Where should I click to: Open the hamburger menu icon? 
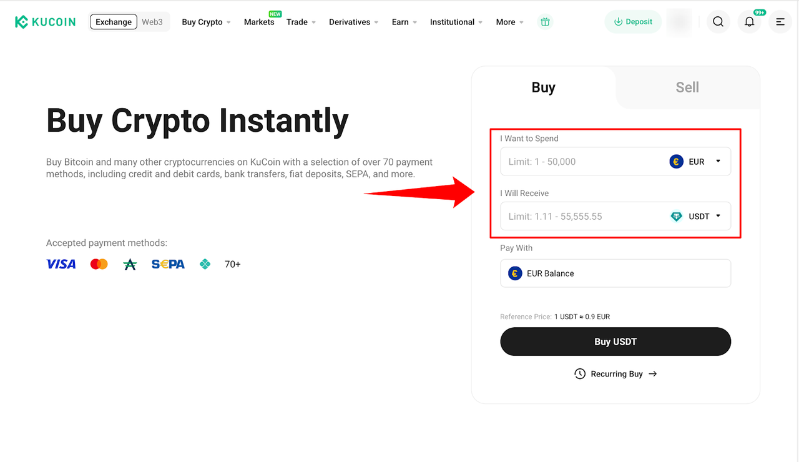(x=780, y=22)
